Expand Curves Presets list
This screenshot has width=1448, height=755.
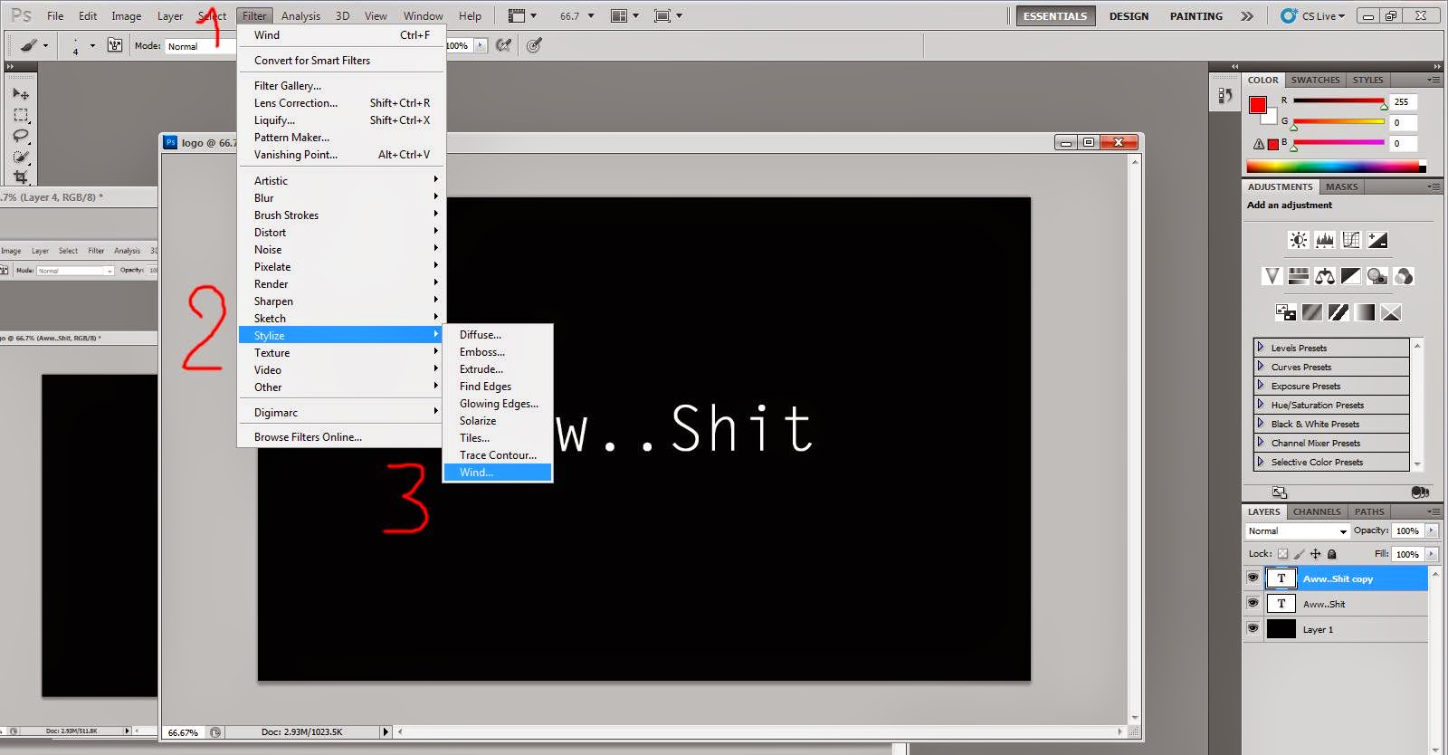[1260, 366]
